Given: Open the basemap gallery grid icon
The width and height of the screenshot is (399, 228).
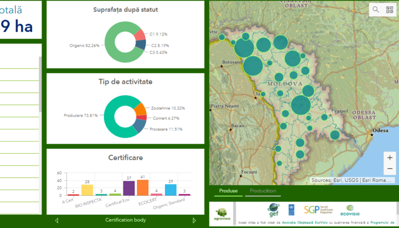Looking at the screenshot, I should pyautogui.click(x=389, y=10).
